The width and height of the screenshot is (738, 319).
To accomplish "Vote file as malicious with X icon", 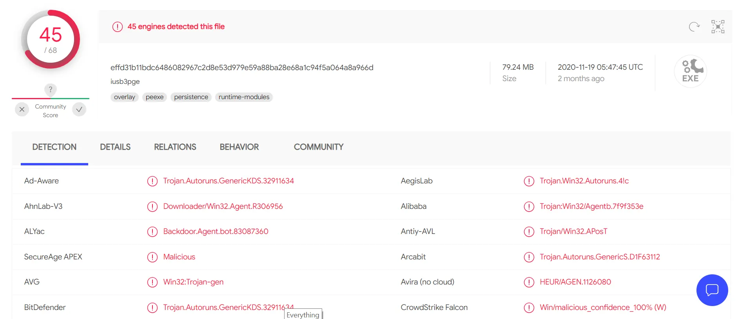I will tap(22, 110).
